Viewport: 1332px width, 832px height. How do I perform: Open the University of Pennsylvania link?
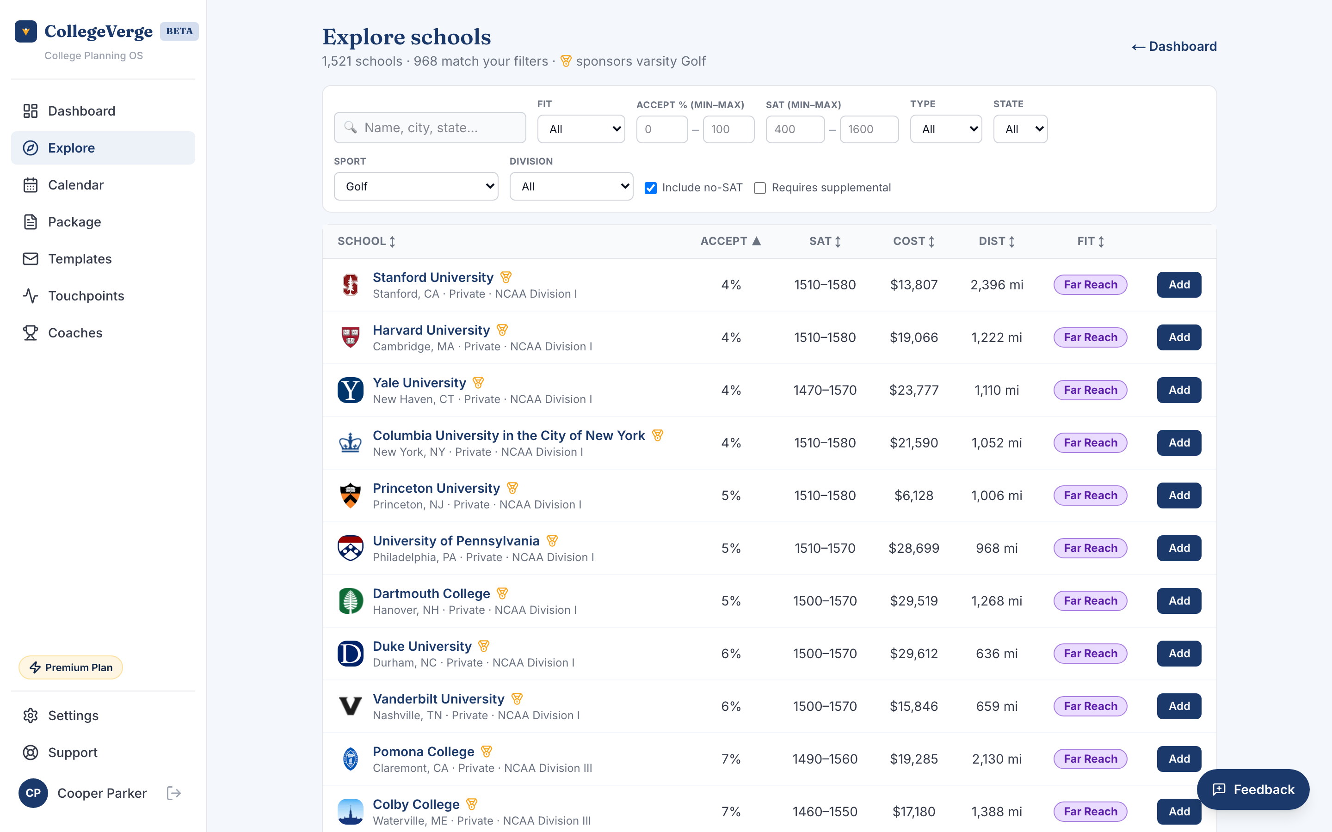[x=456, y=541]
